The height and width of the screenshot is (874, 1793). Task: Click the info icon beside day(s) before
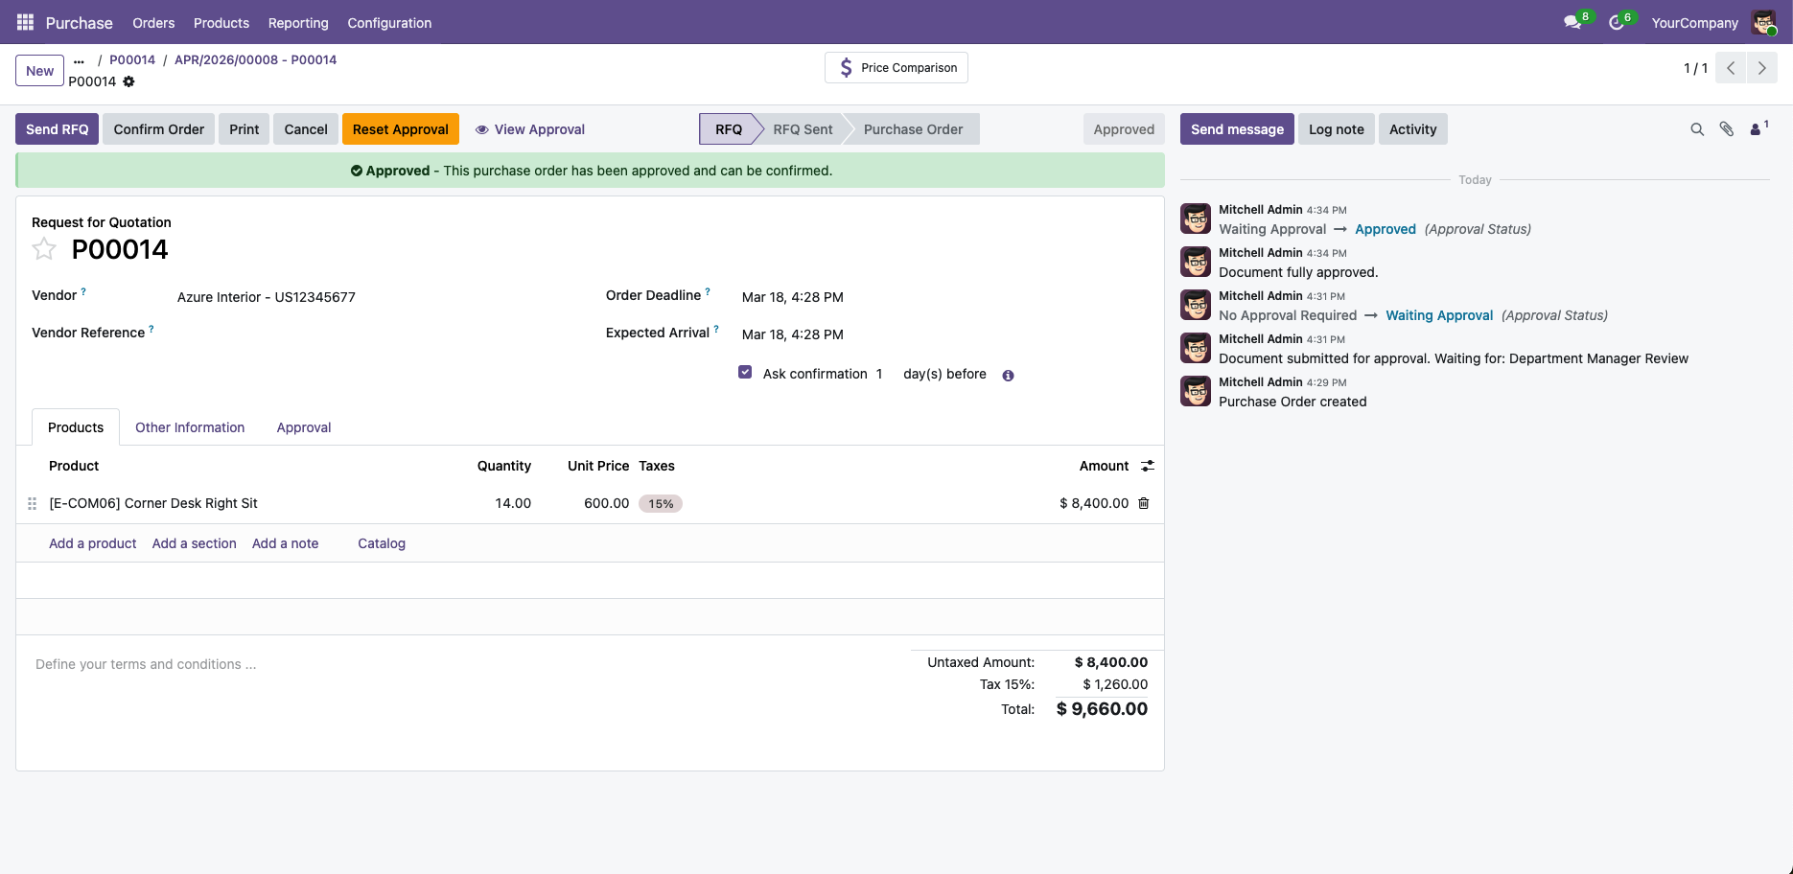coord(1008,376)
